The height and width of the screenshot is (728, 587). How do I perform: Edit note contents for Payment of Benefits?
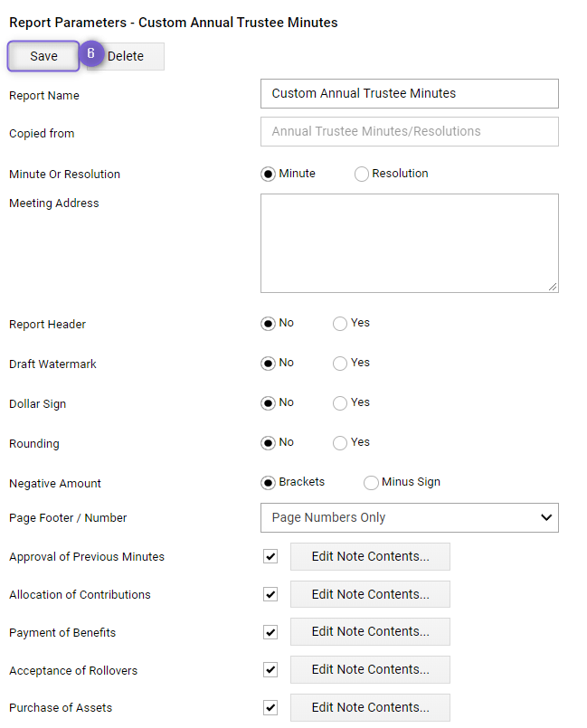[x=370, y=632]
